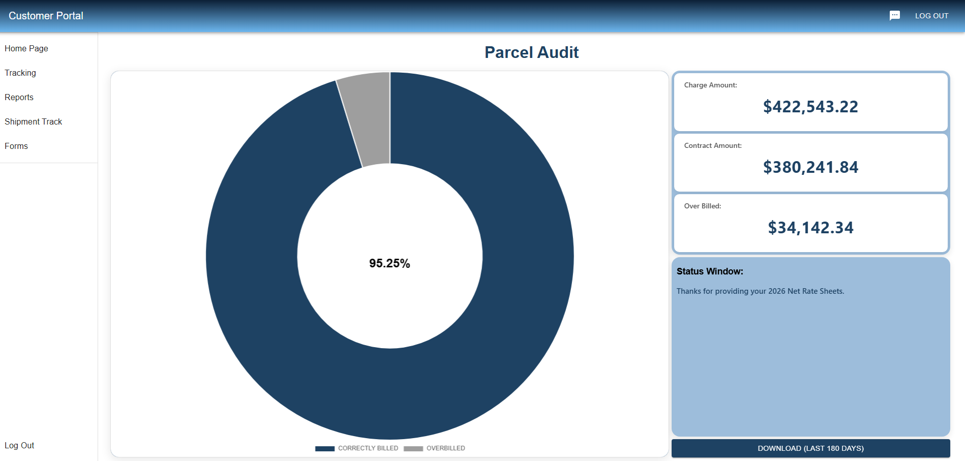965x461 pixels.
Task: Select the Over Billed amount card
Action: click(810, 223)
